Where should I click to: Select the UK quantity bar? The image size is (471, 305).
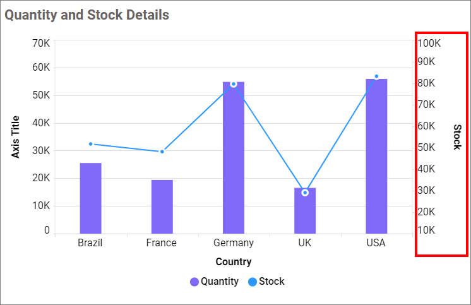[305, 215]
